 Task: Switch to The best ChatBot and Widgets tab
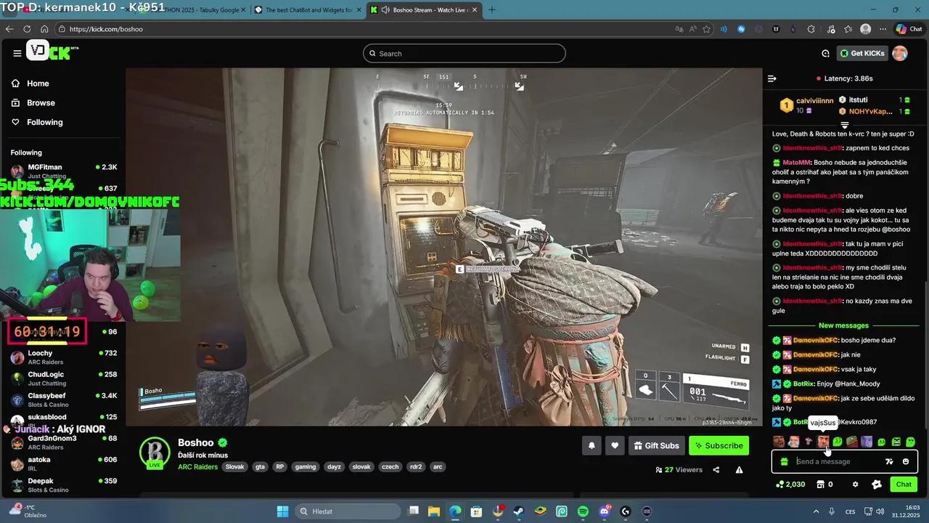pyautogui.click(x=306, y=9)
